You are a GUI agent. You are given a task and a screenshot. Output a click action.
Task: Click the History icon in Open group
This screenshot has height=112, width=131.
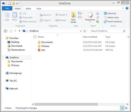pos(98,22)
